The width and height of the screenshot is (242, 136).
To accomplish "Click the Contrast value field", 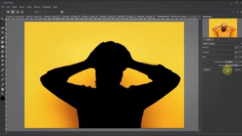I will pyautogui.click(x=237, y=52).
